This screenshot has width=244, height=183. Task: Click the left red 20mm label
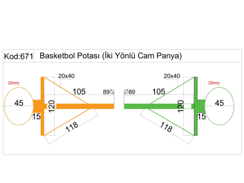[x=14, y=83]
